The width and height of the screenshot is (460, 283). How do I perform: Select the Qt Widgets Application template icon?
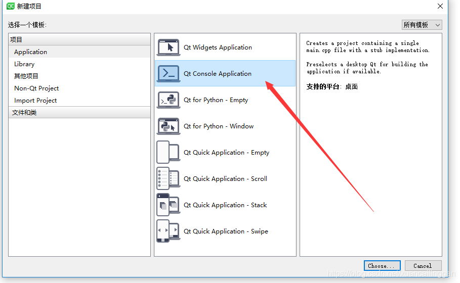click(x=168, y=47)
